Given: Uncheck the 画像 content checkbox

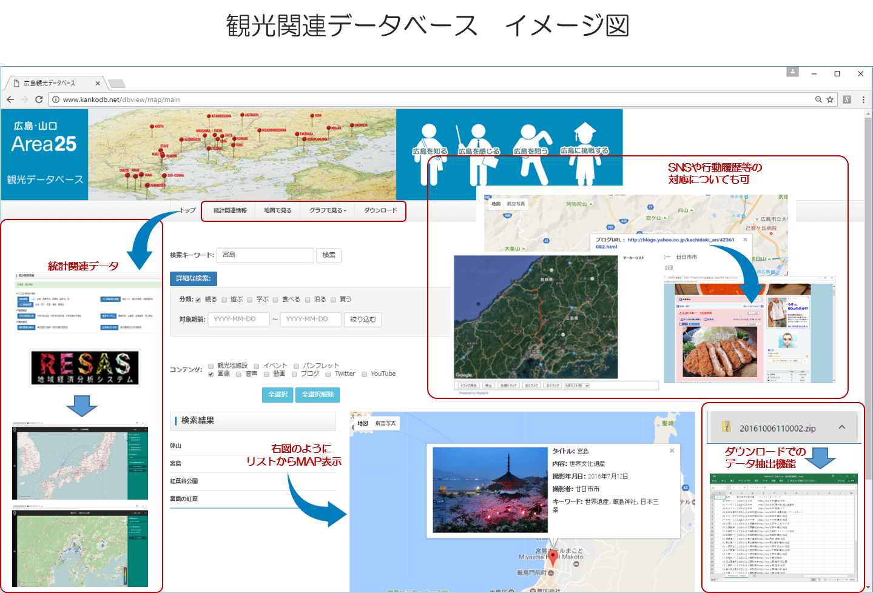Looking at the screenshot, I should coord(211,374).
